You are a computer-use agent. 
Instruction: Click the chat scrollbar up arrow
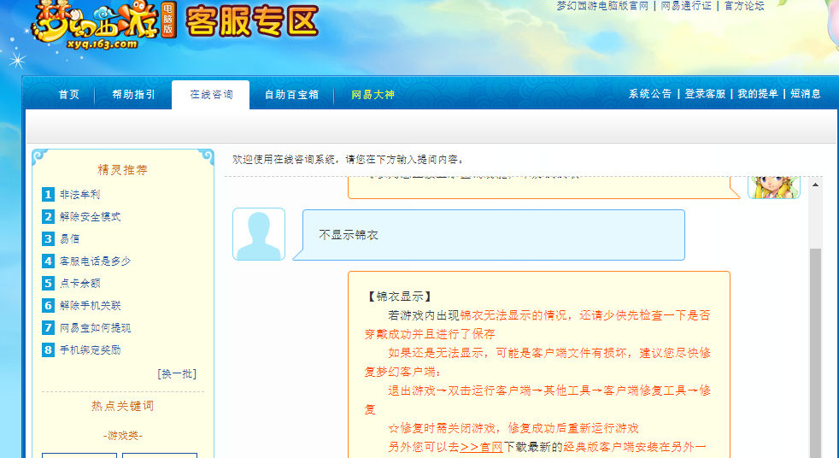815,185
